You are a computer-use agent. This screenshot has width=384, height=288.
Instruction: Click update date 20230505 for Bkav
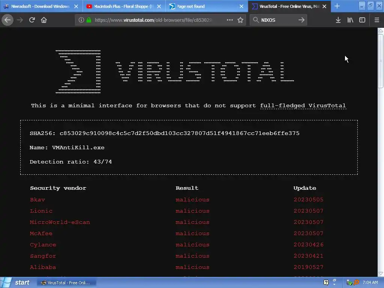tap(309, 199)
